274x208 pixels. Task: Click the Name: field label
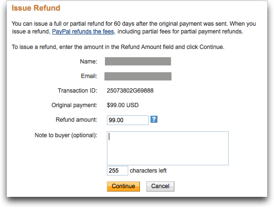pos(88,62)
